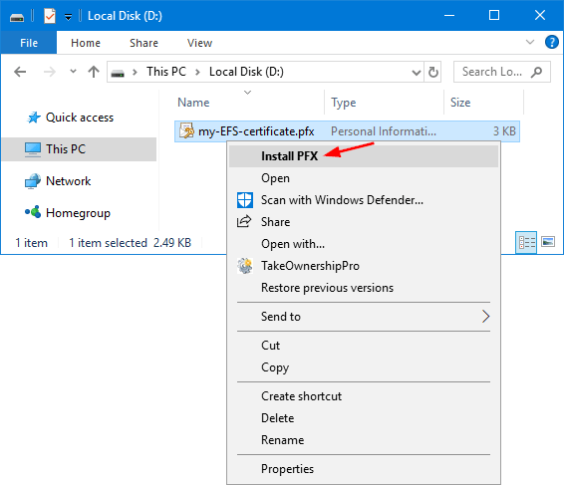The height and width of the screenshot is (485, 564).
Task: Open the File tab
Action: pyautogui.click(x=29, y=43)
